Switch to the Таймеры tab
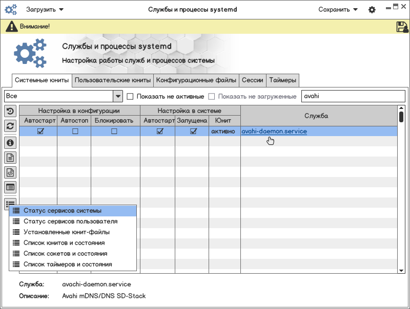This screenshot has height=309, width=410. [282, 80]
